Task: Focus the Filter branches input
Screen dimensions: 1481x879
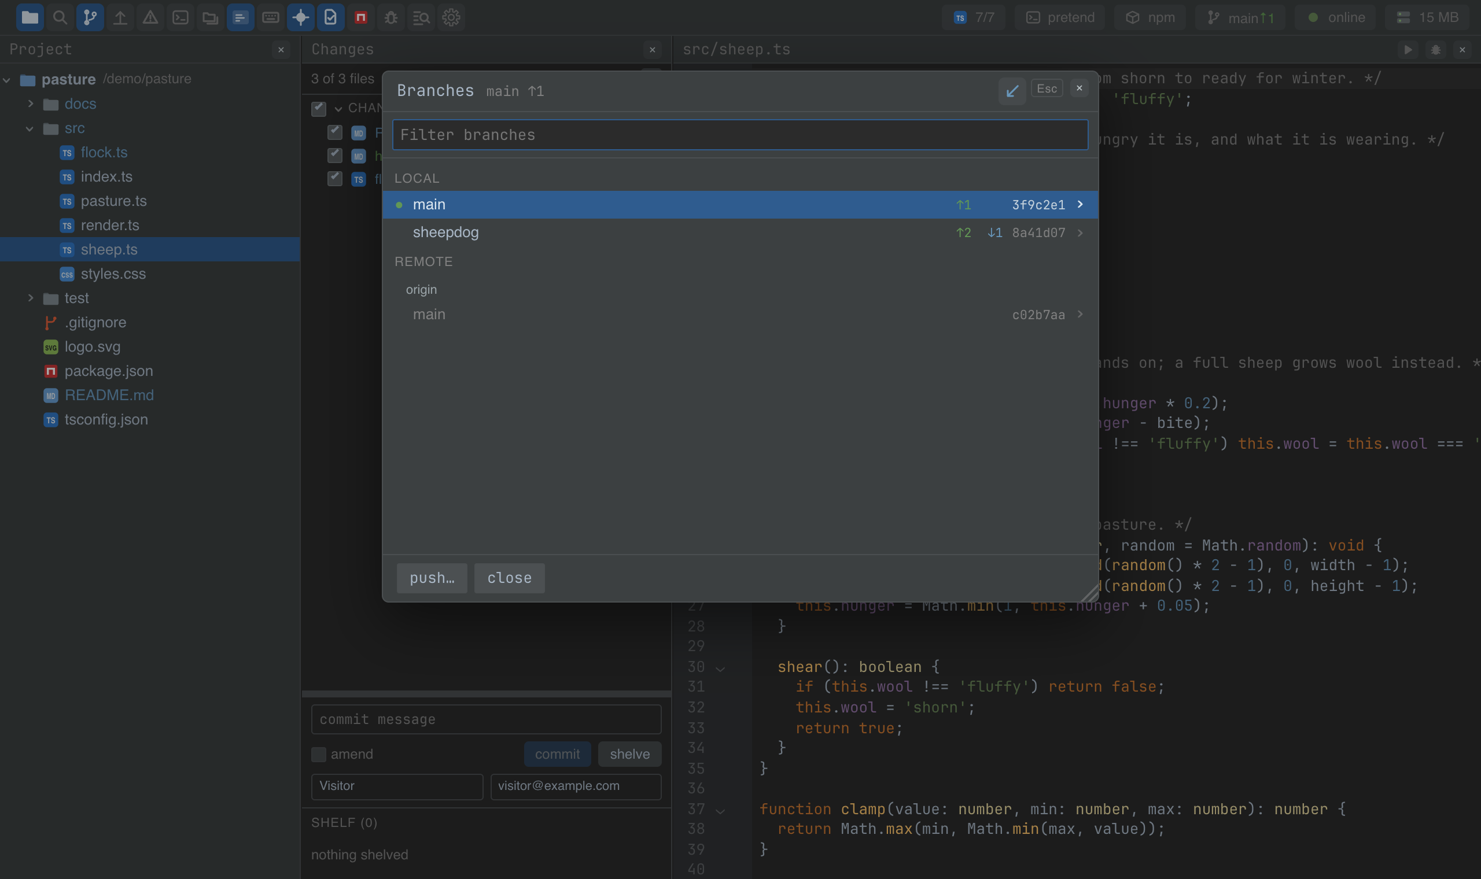Action: coord(740,135)
